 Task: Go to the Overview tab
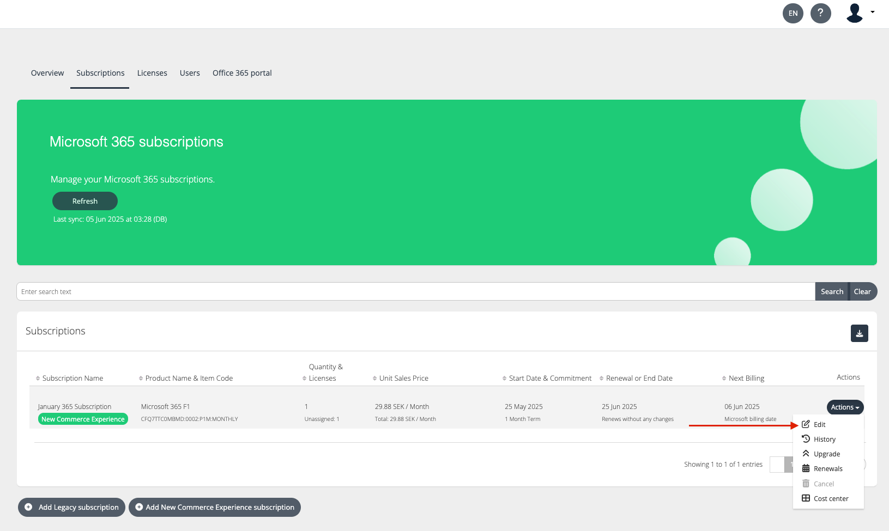pyautogui.click(x=47, y=73)
